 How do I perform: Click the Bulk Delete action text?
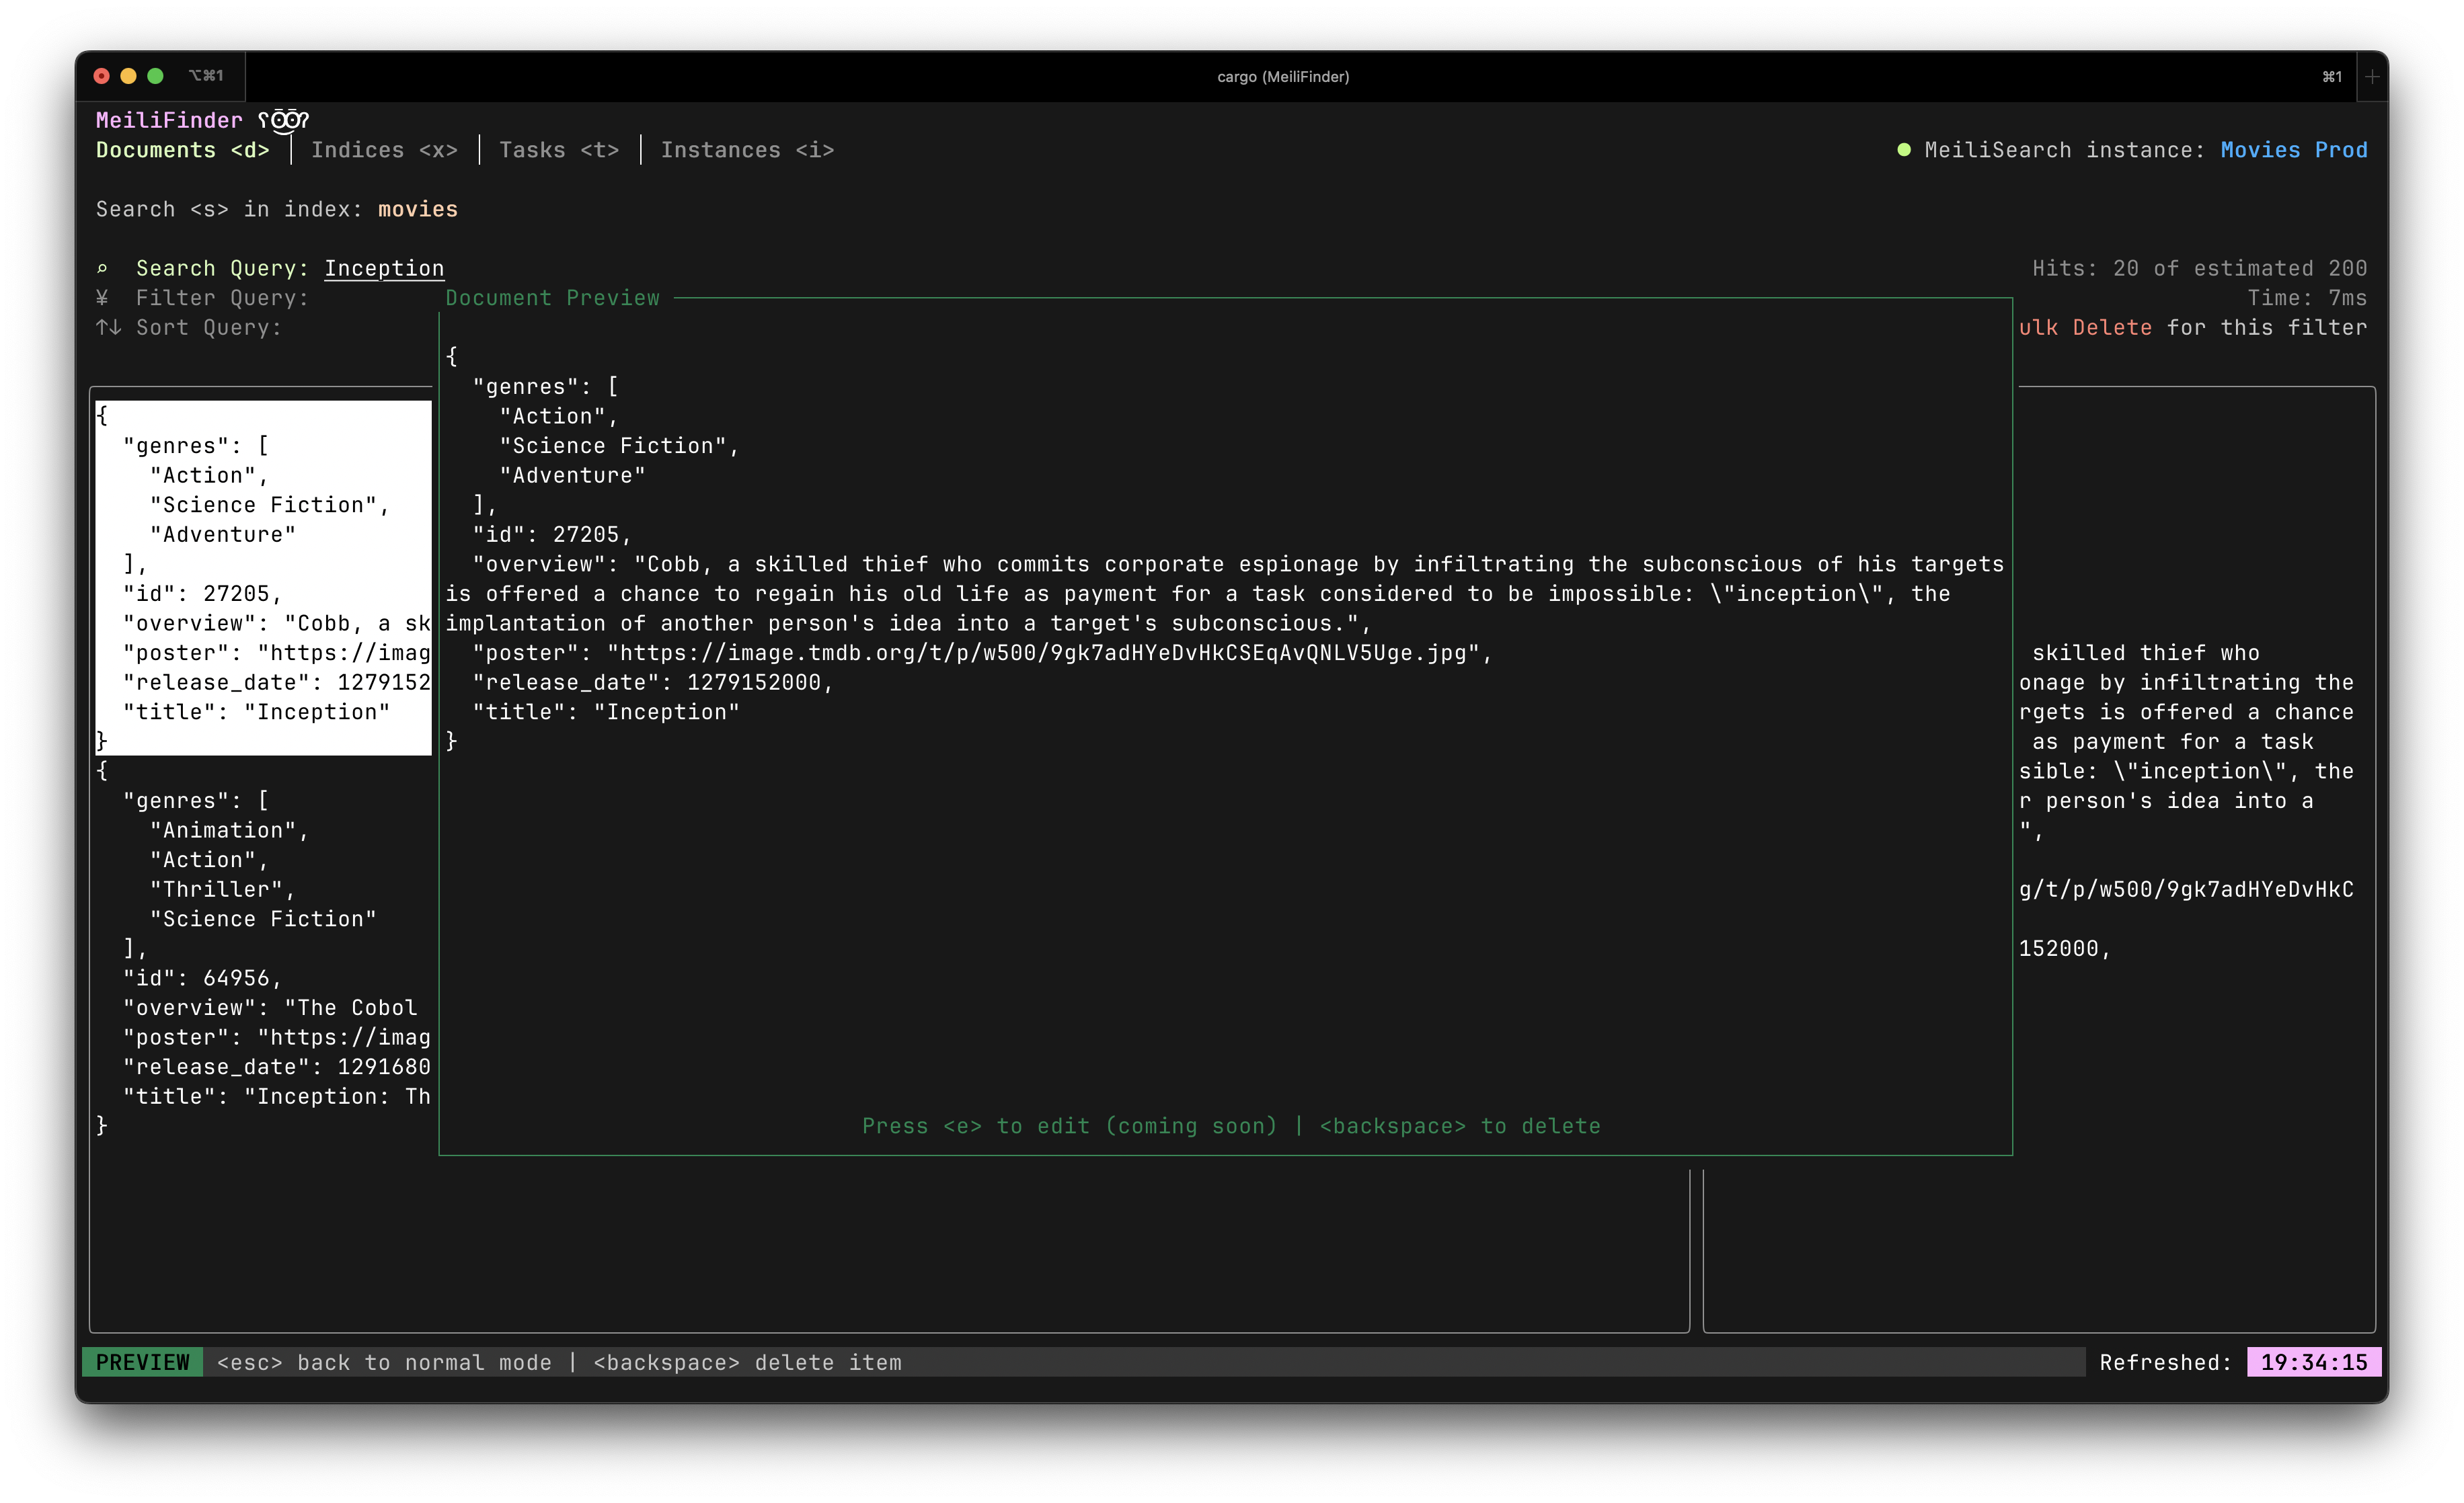pyautogui.click(x=2085, y=328)
